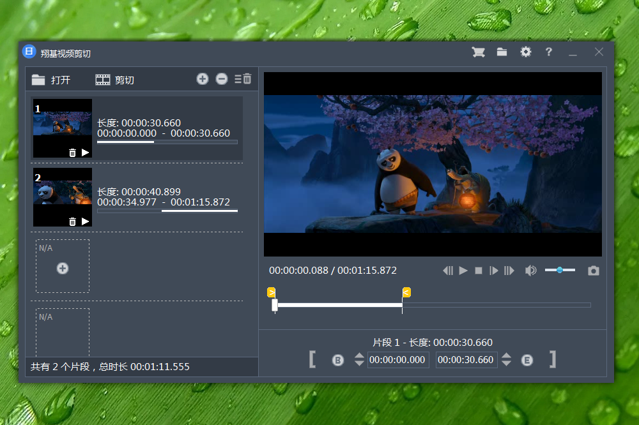
Task: Click the end time stepper arrows
Action: [x=506, y=360]
